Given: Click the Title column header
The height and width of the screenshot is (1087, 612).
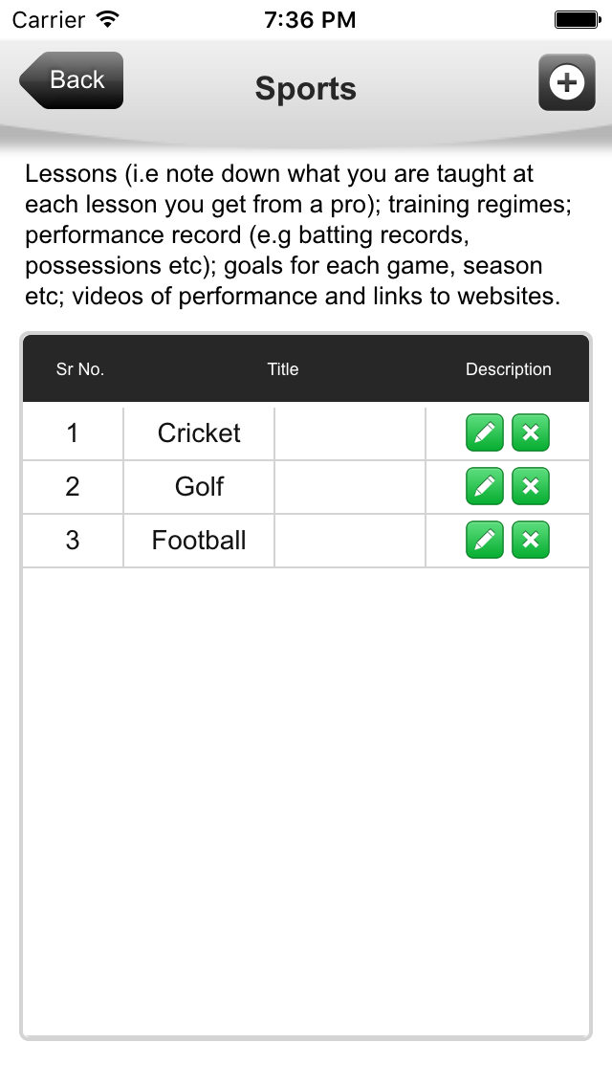Looking at the screenshot, I should point(283,369).
